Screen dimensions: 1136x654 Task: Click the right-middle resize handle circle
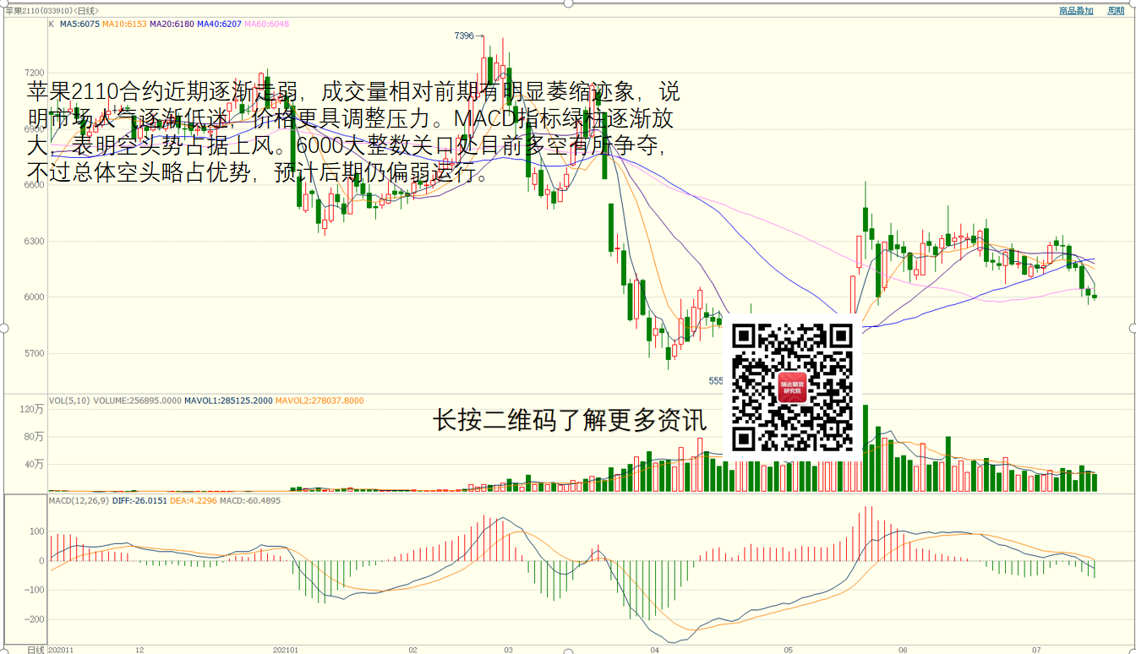click(x=1133, y=328)
